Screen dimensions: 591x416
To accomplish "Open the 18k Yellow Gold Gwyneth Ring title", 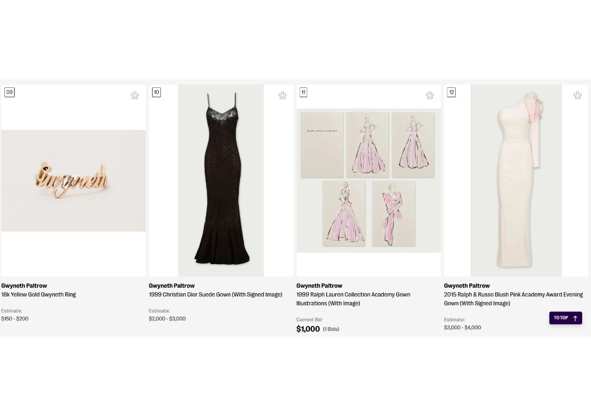I will pos(39,294).
